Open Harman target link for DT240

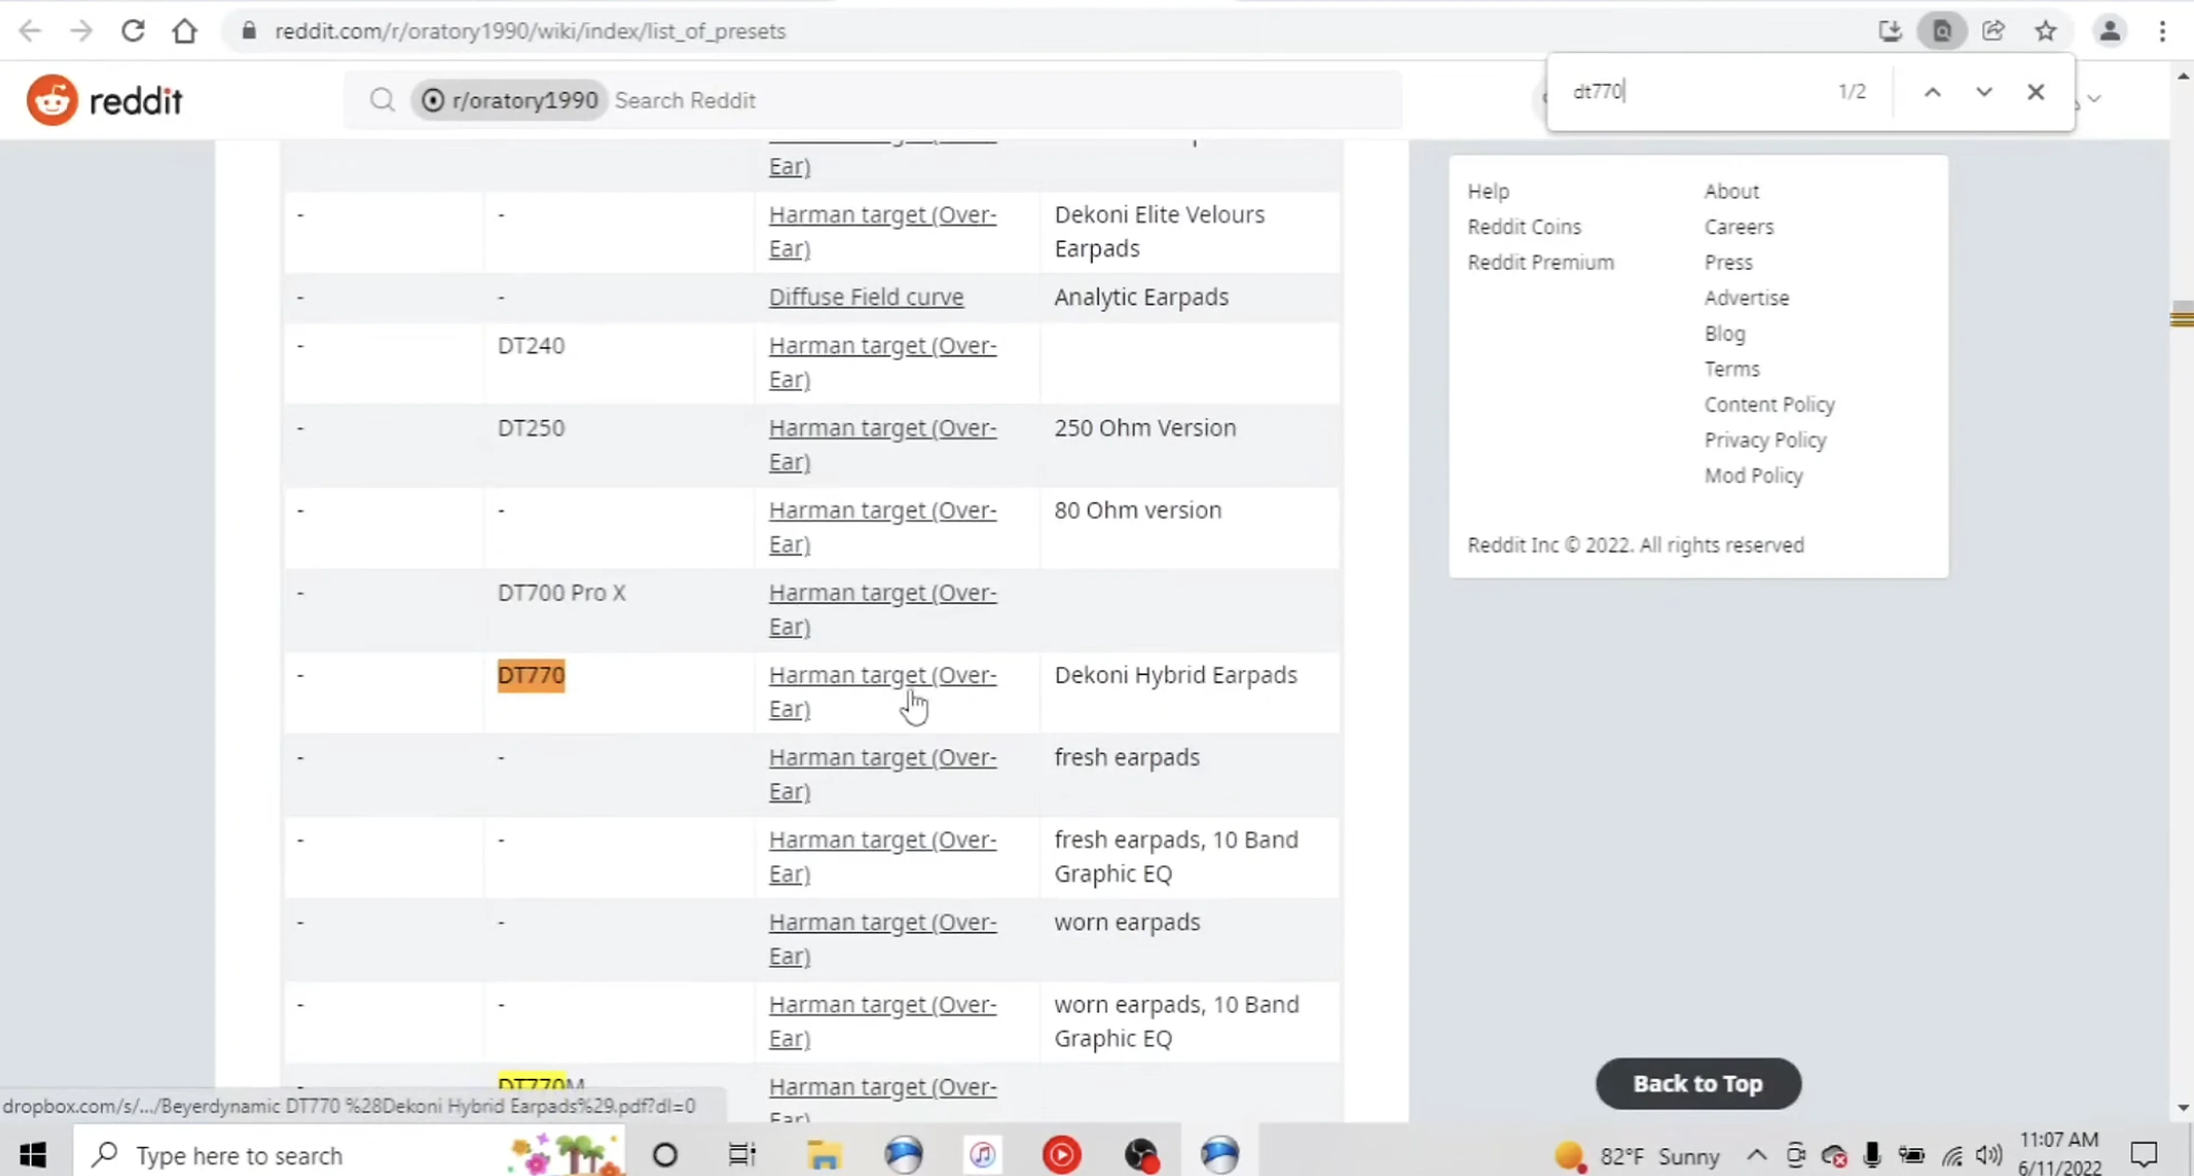883,362
